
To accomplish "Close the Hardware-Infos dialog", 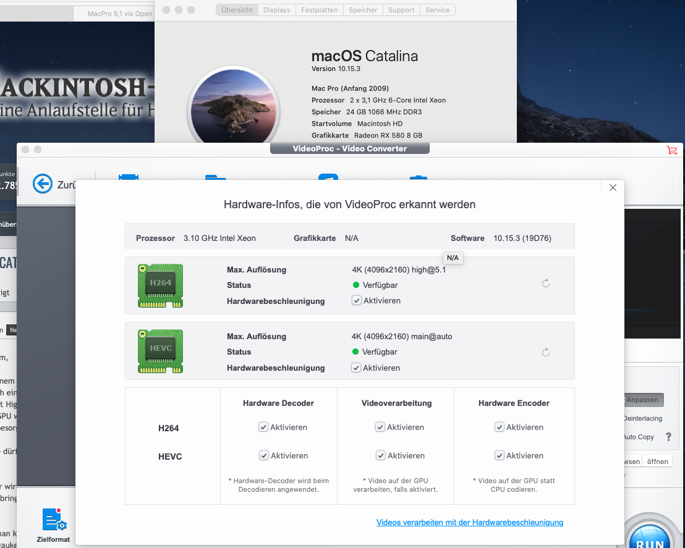I will pyautogui.click(x=613, y=187).
